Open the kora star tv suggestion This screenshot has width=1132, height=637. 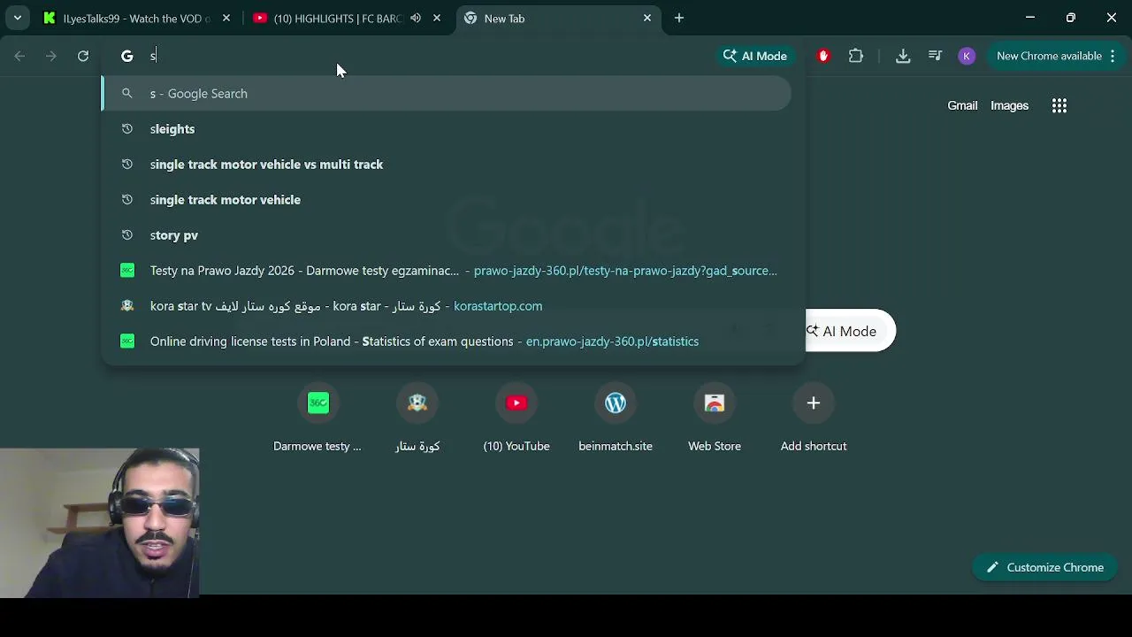[447, 306]
